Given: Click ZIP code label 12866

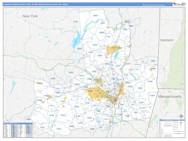Looking at the screenshot, I should tap(120, 48).
